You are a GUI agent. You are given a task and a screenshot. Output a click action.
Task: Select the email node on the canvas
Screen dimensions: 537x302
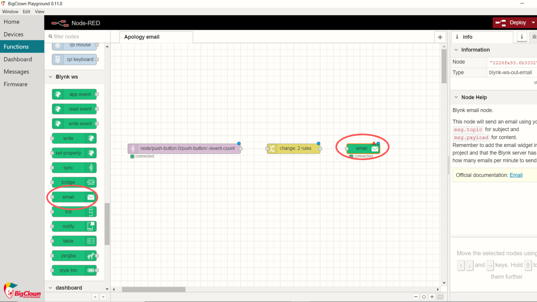pyautogui.click(x=363, y=148)
